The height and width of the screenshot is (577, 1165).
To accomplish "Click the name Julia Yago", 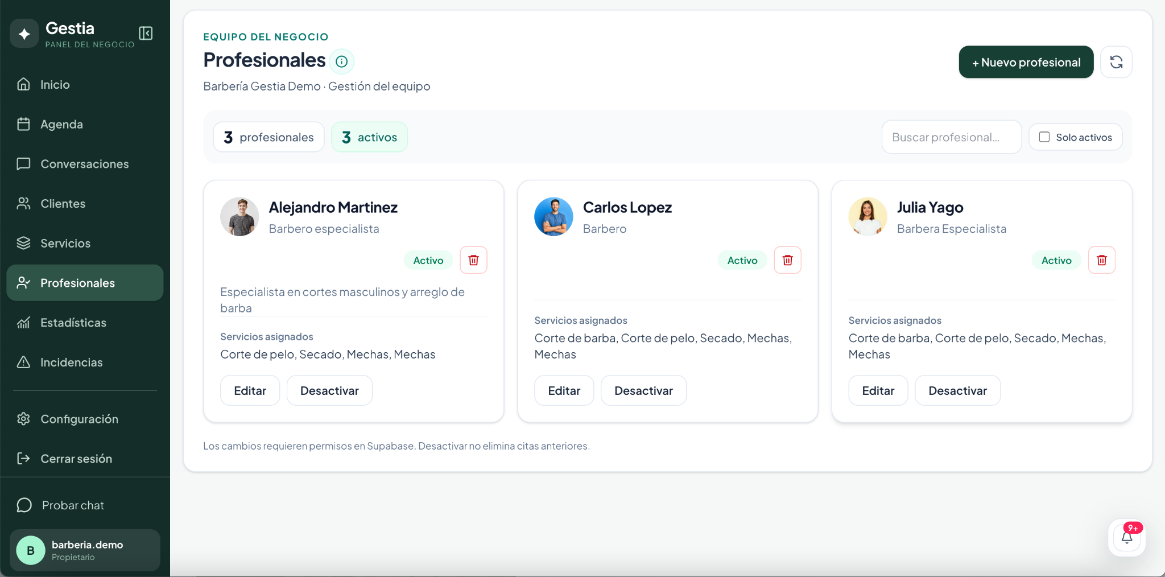I will (x=930, y=208).
